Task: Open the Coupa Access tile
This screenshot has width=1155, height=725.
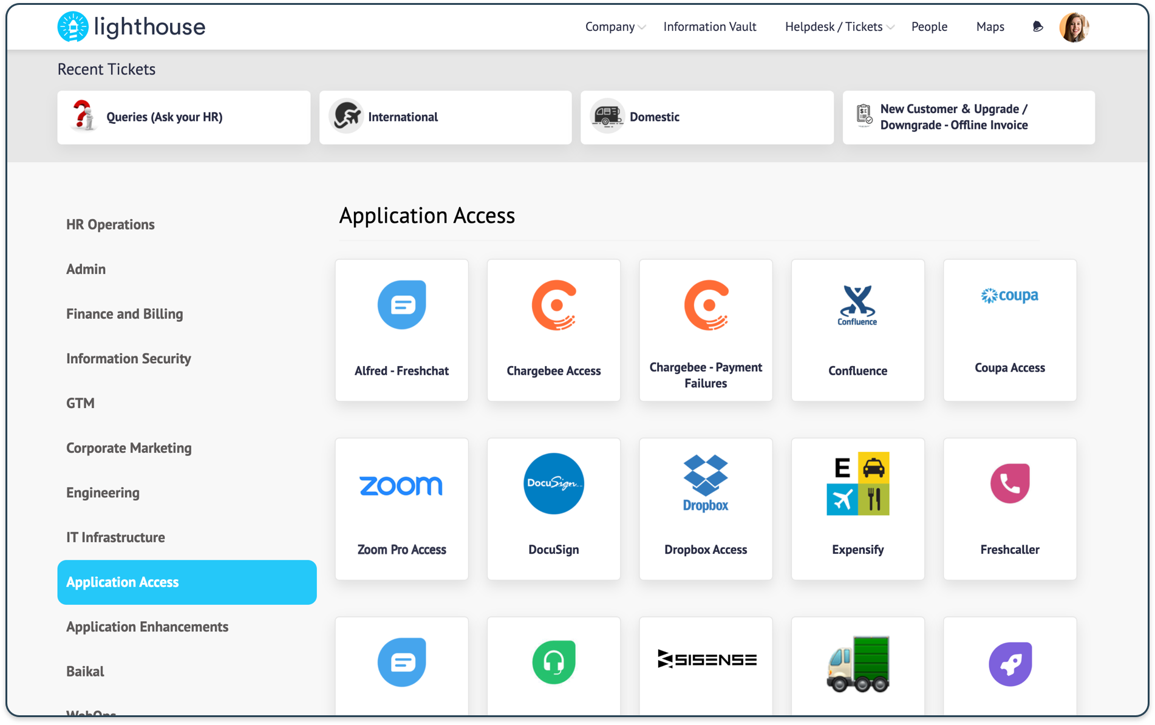Action: point(1009,330)
